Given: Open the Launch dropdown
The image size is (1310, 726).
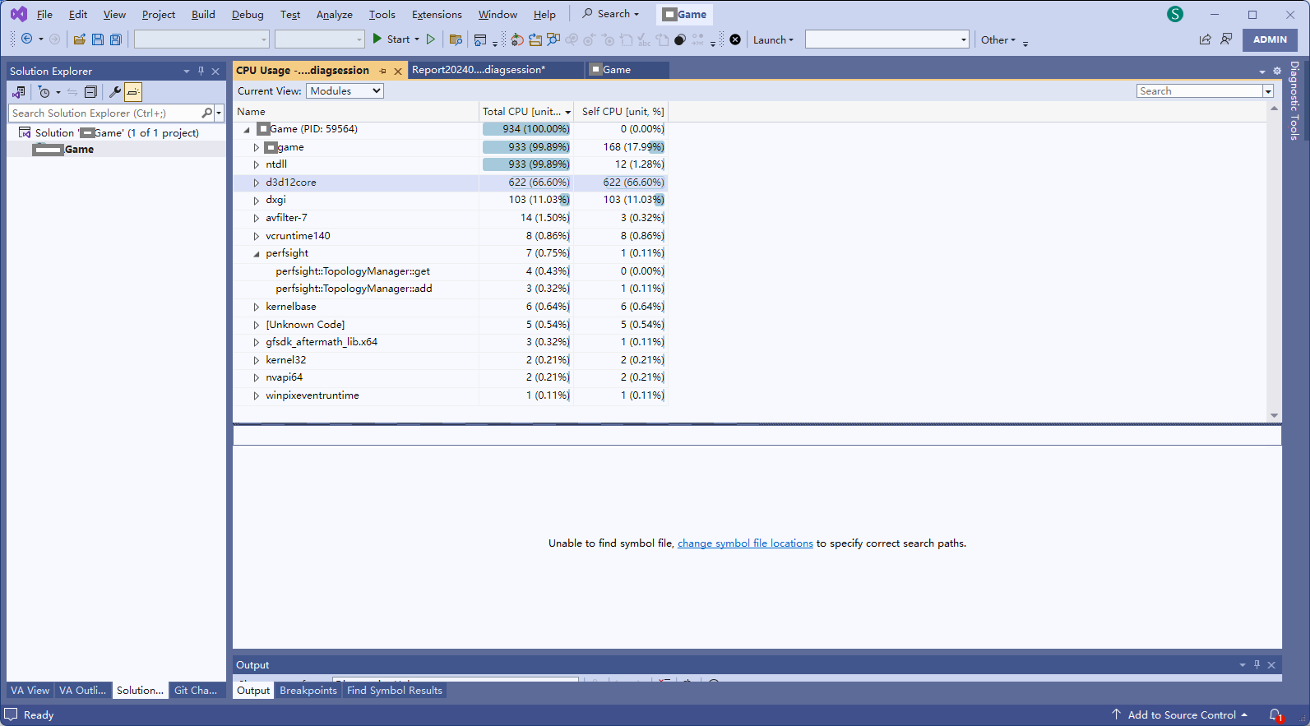Looking at the screenshot, I should pos(773,39).
